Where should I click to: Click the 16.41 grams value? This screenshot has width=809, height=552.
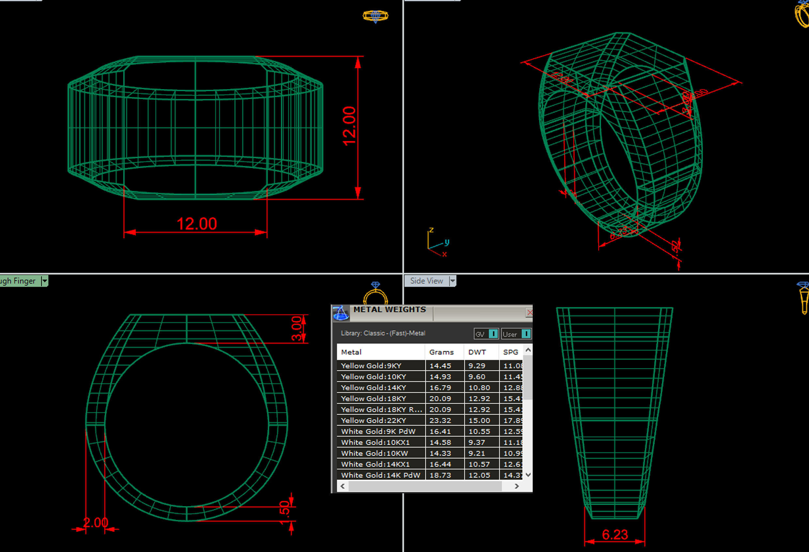coord(440,432)
